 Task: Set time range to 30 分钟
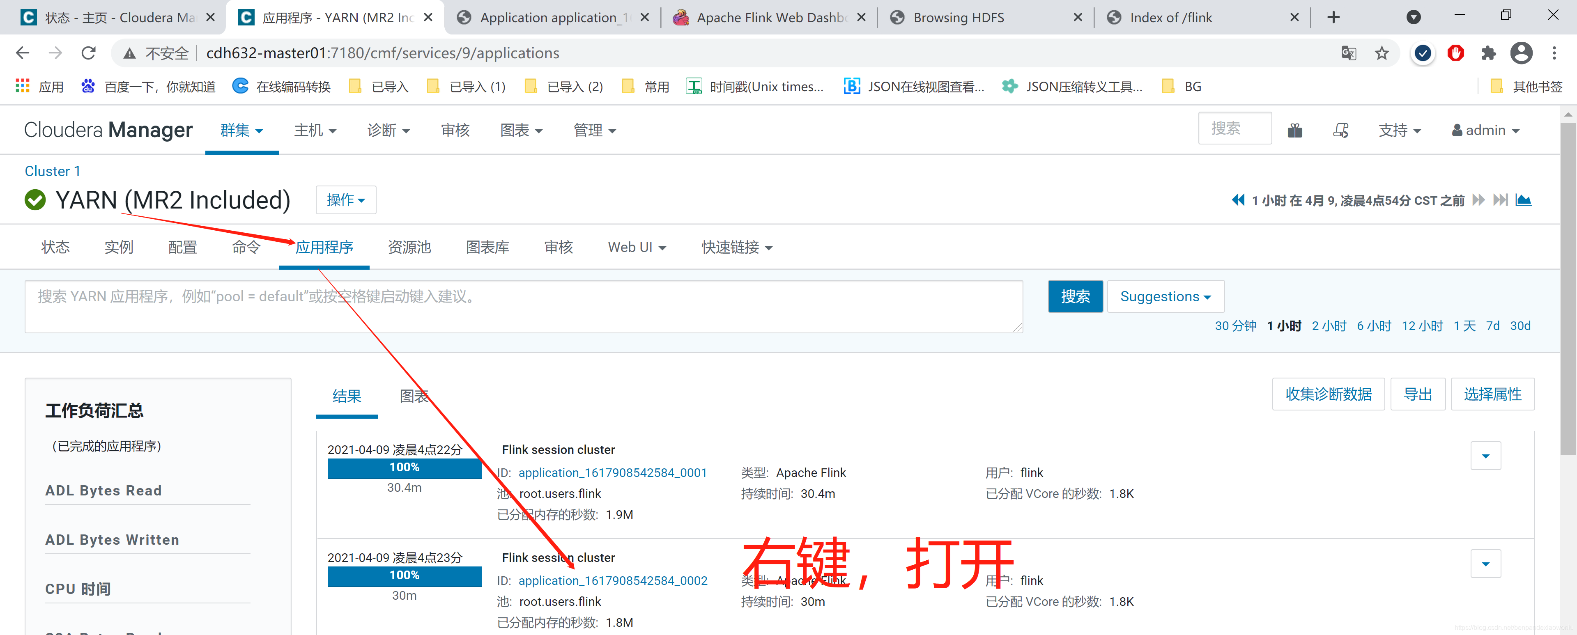click(1235, 326)
